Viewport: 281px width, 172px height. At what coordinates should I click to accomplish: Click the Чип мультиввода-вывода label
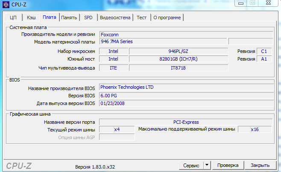(x=67, y=68)
